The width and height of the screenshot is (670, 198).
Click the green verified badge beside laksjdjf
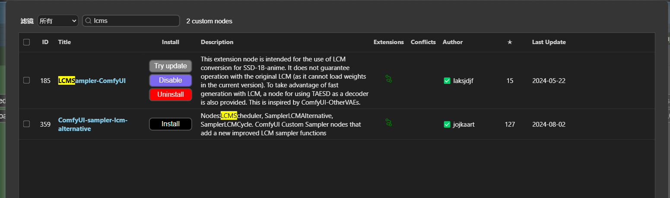(x=447, y=80)
